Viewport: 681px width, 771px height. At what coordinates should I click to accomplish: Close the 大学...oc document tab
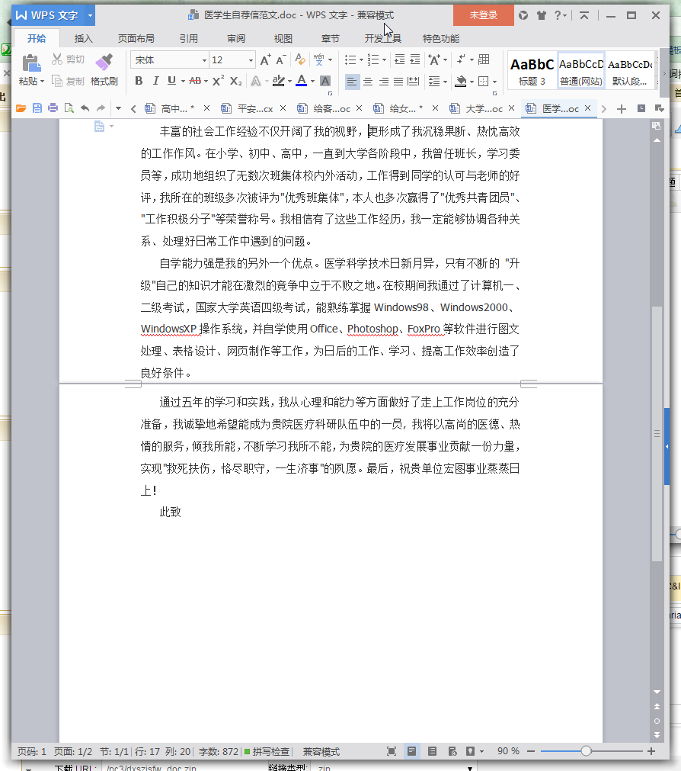tap(511, 108)
